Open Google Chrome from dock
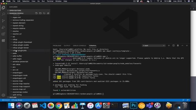 click(59, 106)
